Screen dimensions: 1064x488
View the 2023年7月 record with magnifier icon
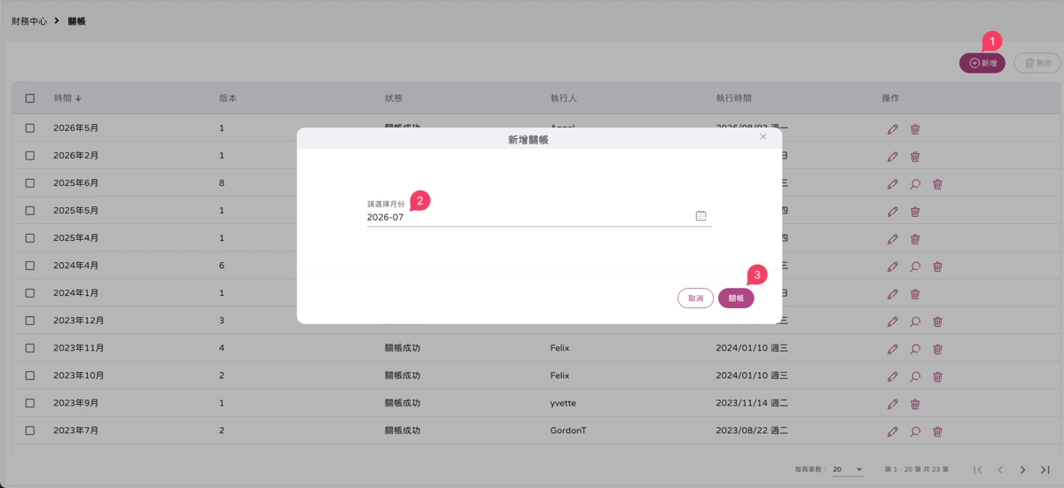click(x=915, y=431)
